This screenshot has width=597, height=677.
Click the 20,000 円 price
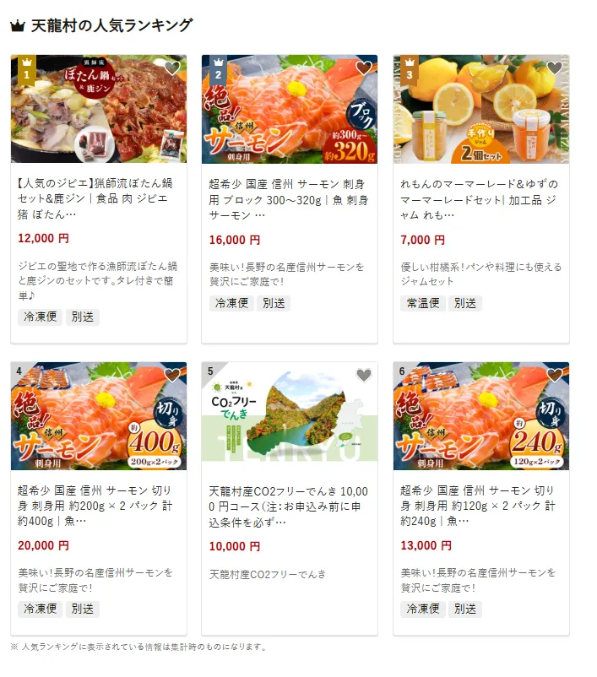(x=43, y=545)
